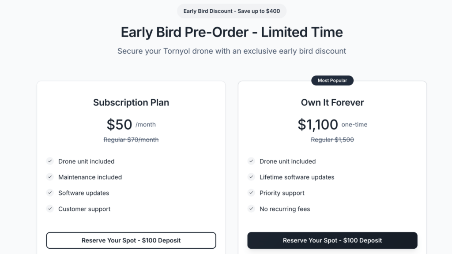The height and width of the screenshot is (254, 452).
Task: Click checkmark icon beside Maintenance included
Action: pyautogui.click(x=50, y=177)
